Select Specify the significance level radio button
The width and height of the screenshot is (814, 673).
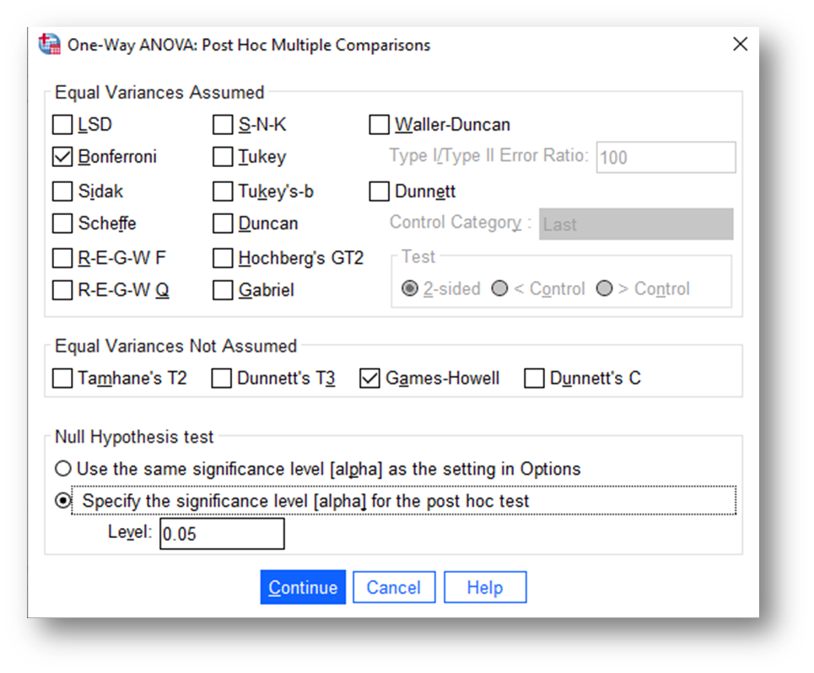point(62,501)
